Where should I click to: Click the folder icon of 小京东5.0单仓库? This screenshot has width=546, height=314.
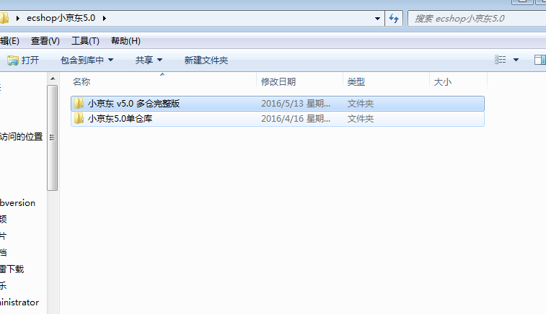(x=79, y=119)
